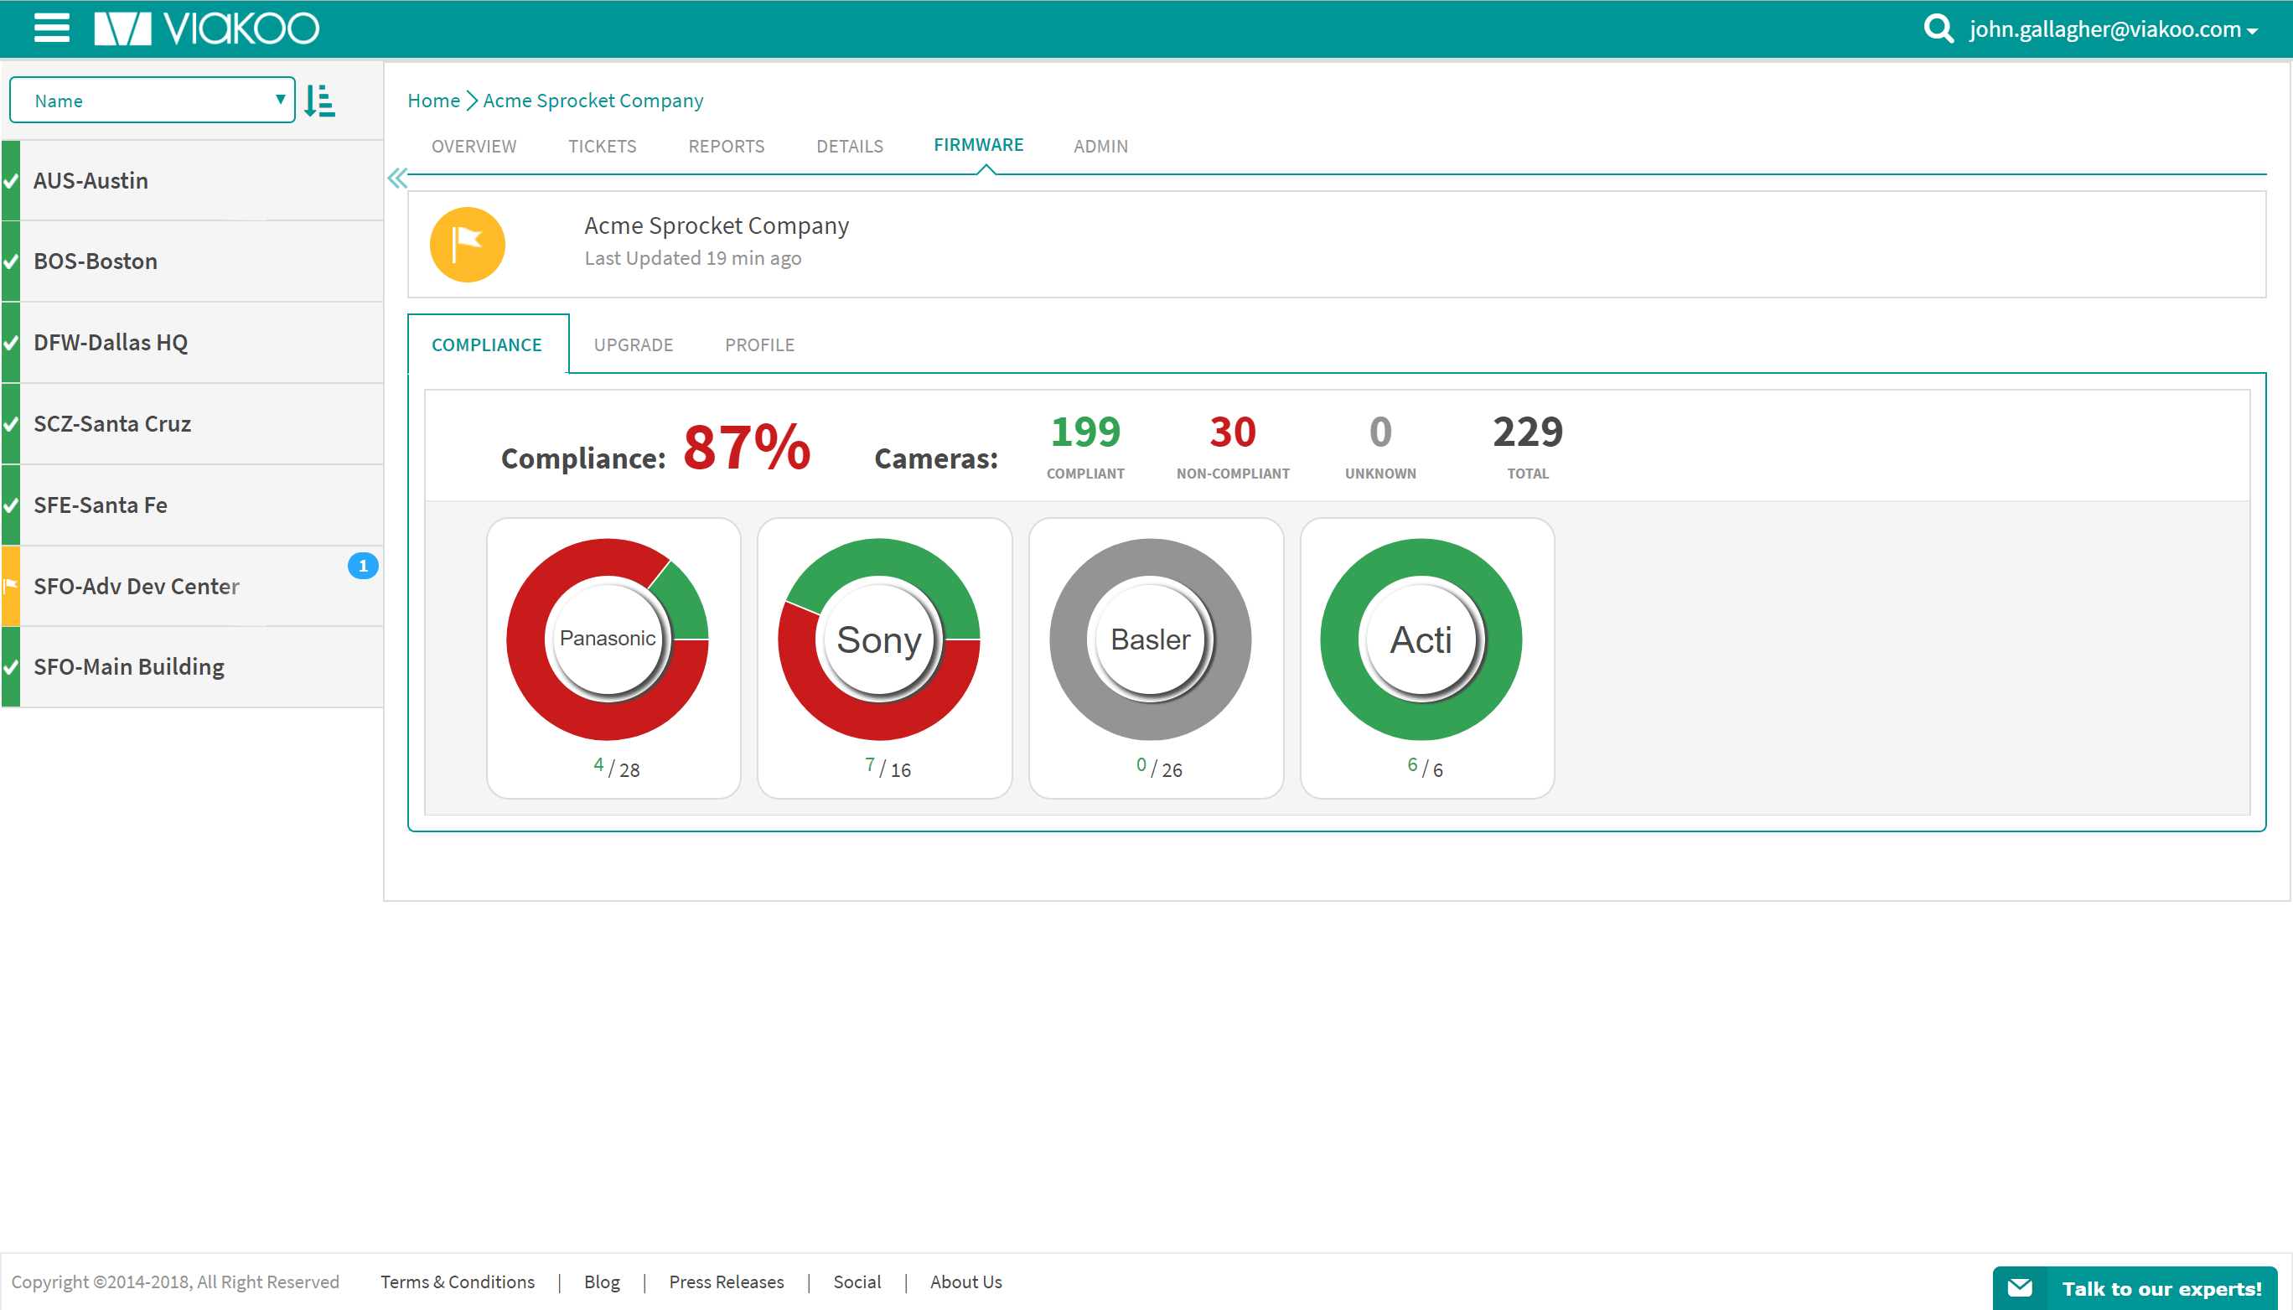Click the 6 / 6 Acti count
This screenshot has height=1310, width=2293.
(x=1425, y=768)
